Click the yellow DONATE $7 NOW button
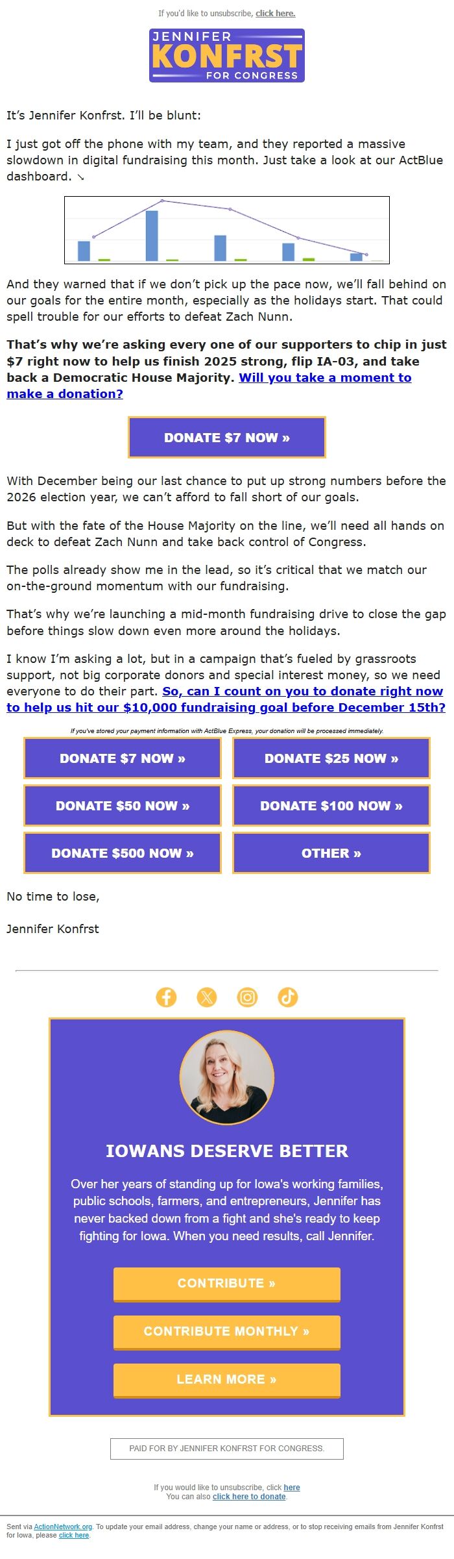 point(226,438)
